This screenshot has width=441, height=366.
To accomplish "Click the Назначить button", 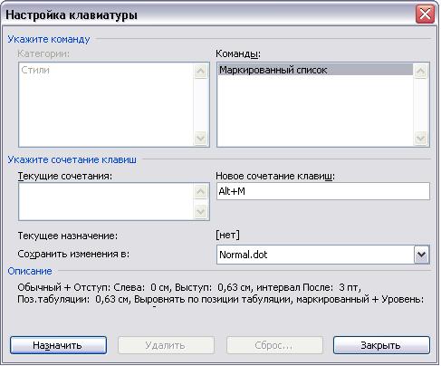I will (58, 345).
